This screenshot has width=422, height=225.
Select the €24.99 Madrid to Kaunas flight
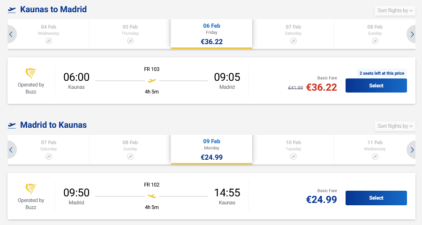tap(376, 198)
